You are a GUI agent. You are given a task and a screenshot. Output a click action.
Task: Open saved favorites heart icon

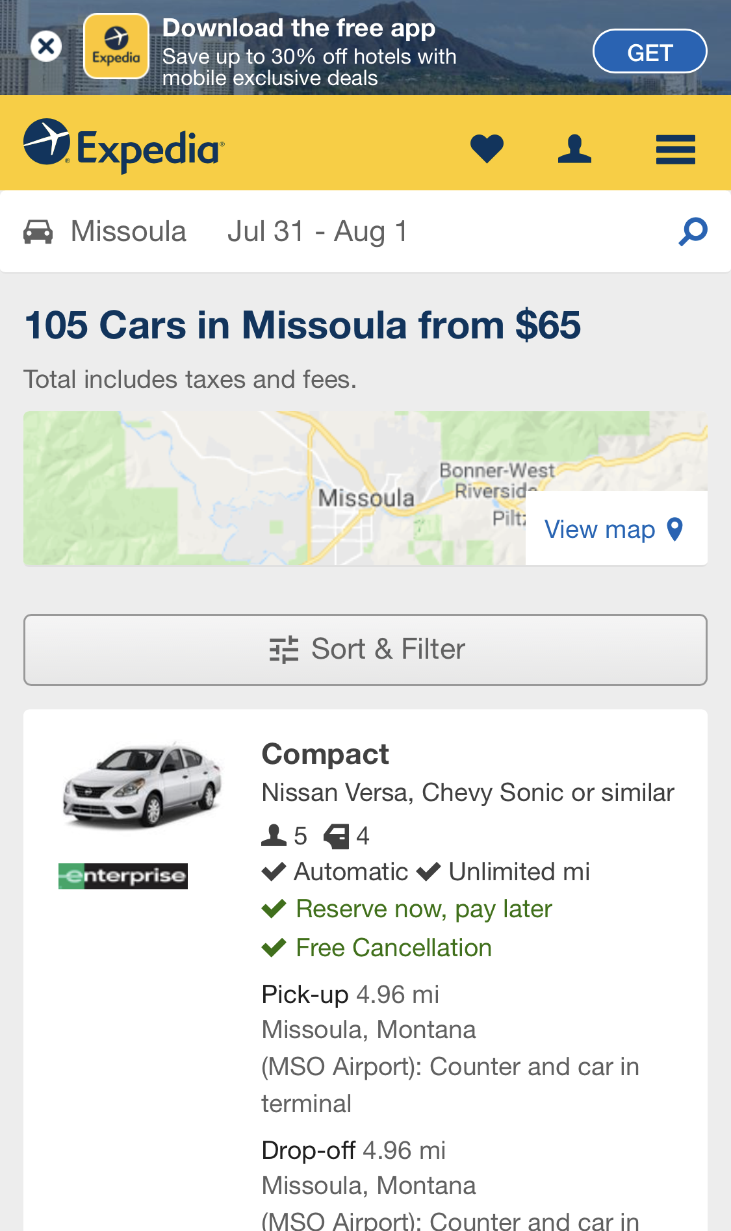(487, 148)
